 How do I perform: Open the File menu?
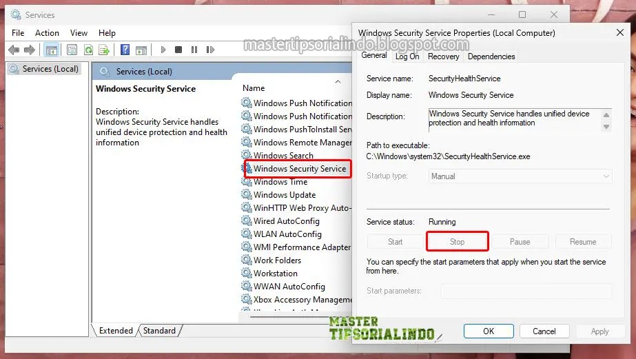coord(18,33)
